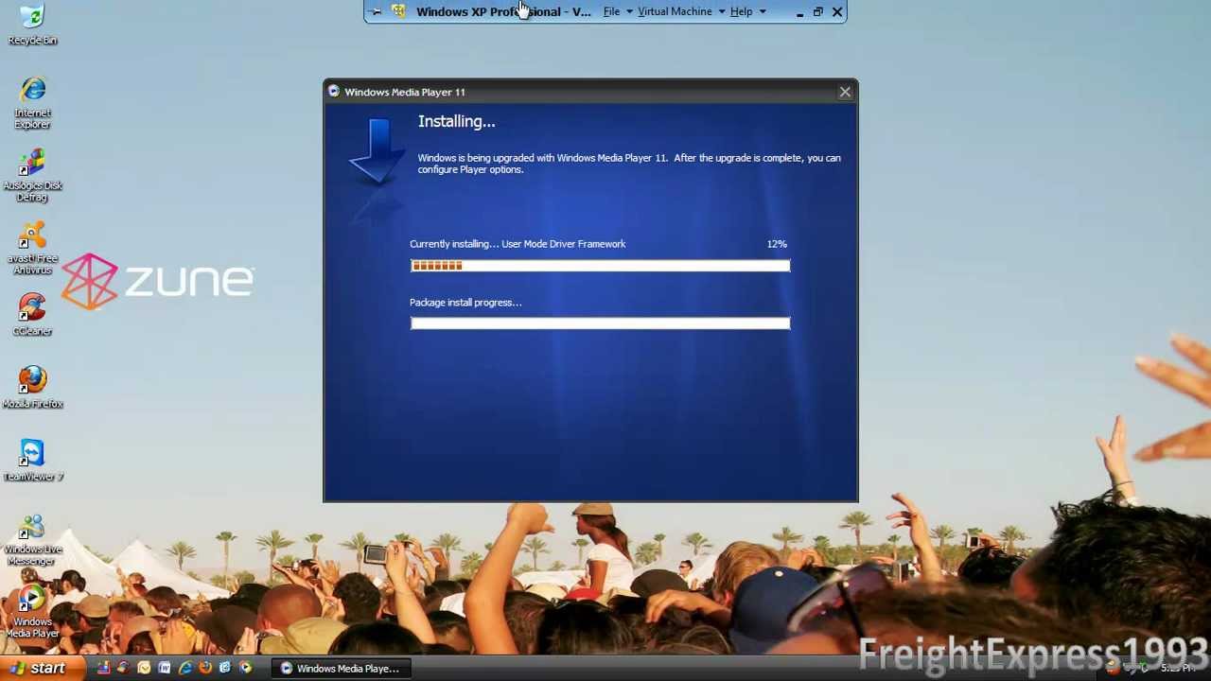Launch Windows Media Player from Quick Launch

246,668
